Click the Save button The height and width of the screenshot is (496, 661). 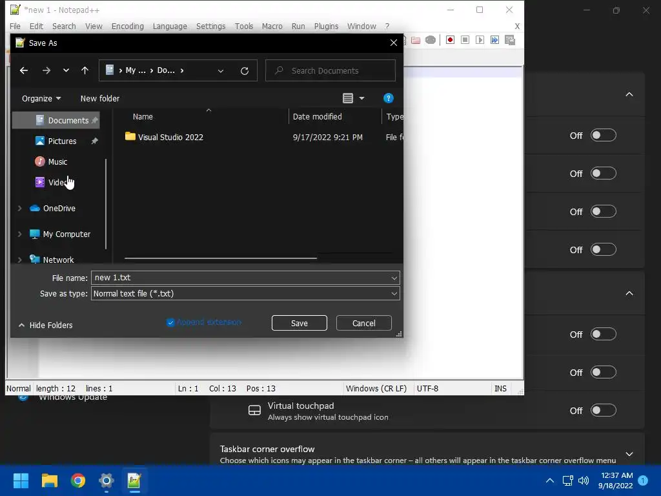pos(300,323)
